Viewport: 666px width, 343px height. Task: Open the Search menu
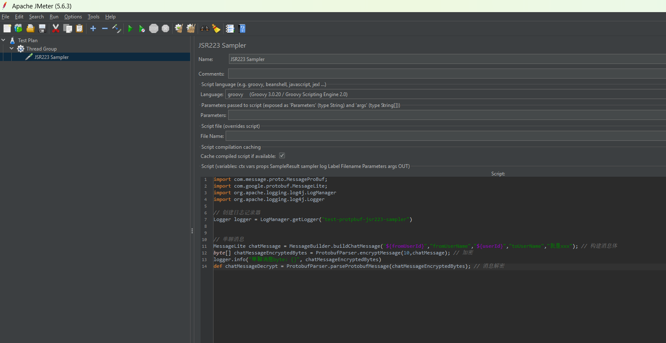(36, 17)
